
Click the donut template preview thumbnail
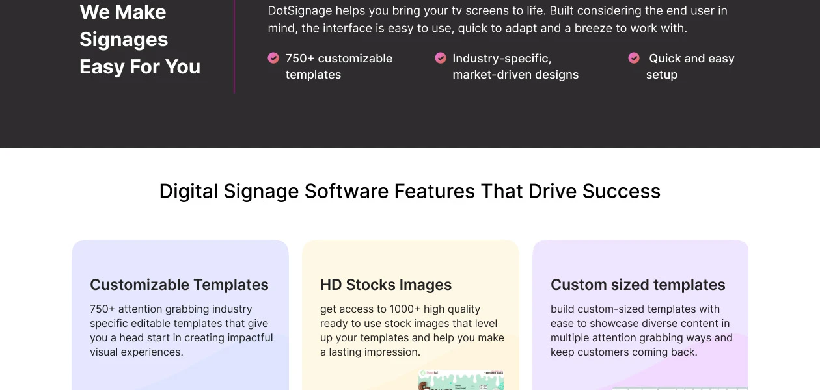461,381
